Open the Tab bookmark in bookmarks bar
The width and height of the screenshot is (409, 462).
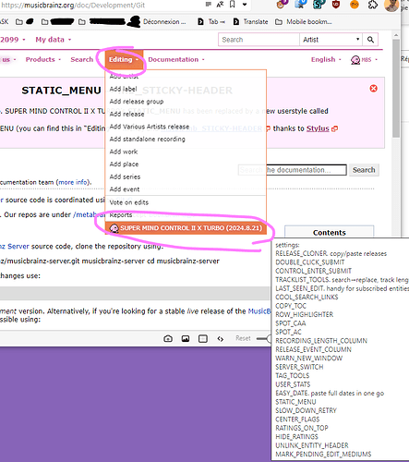(x=211, y=22)
